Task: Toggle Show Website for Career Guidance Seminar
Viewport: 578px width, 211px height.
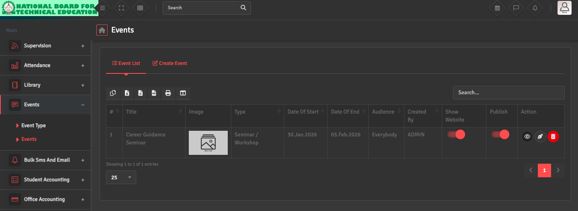Action: [456, 134]
